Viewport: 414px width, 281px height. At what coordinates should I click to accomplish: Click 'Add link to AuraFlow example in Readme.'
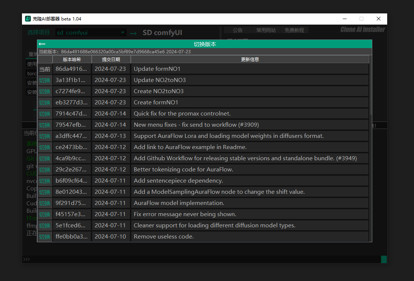pos(190,147)
